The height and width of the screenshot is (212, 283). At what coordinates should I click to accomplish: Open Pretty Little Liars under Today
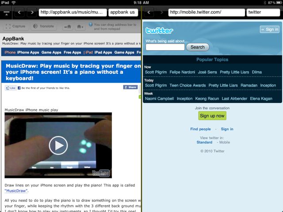click(223, 85)
